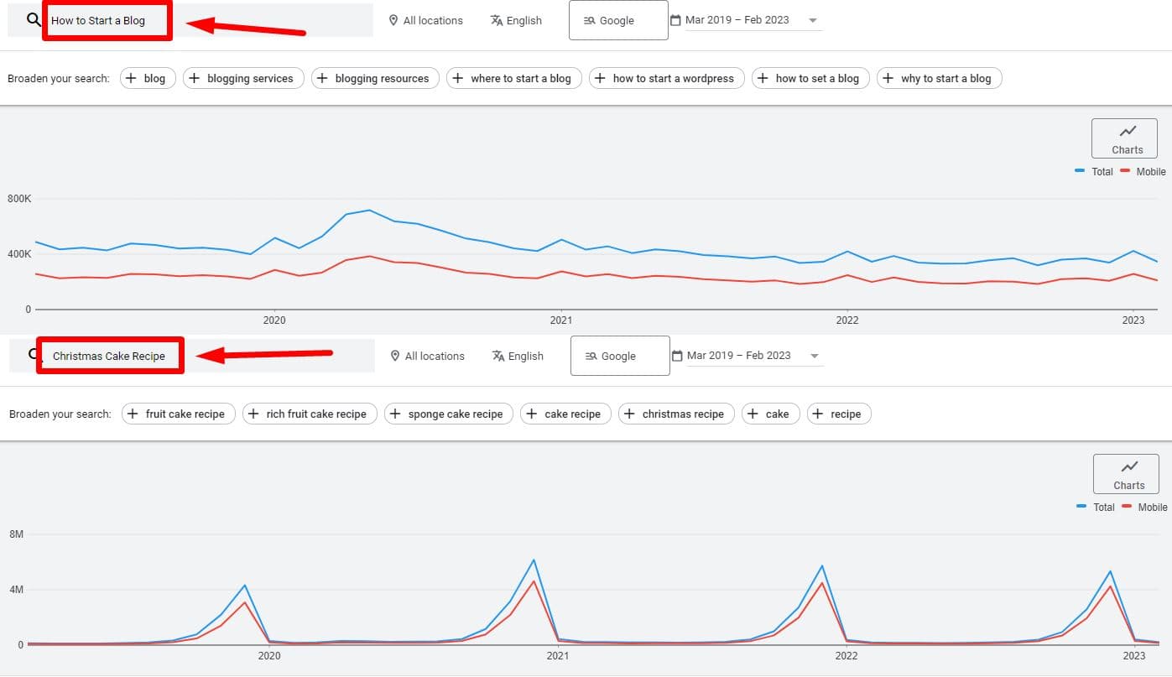This screenshot has height=677, width=1172.
Task: Add 'how to set a blog' chip
Action: tap(810, 78)
